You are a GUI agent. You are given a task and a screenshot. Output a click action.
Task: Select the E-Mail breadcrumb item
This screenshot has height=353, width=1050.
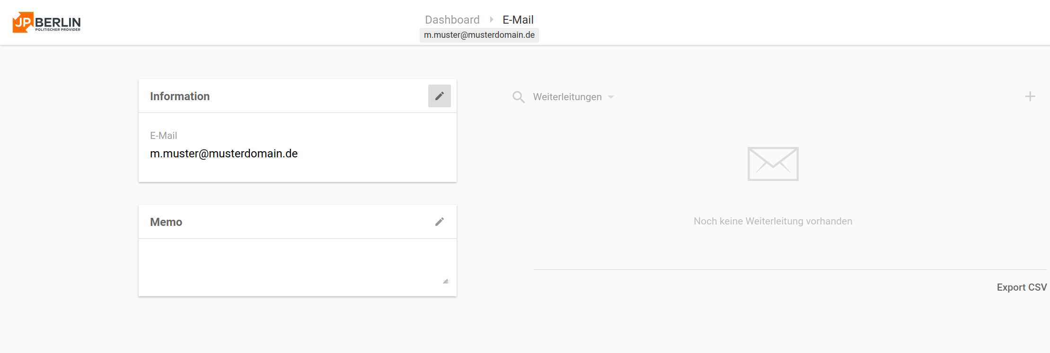coord(518,19)
